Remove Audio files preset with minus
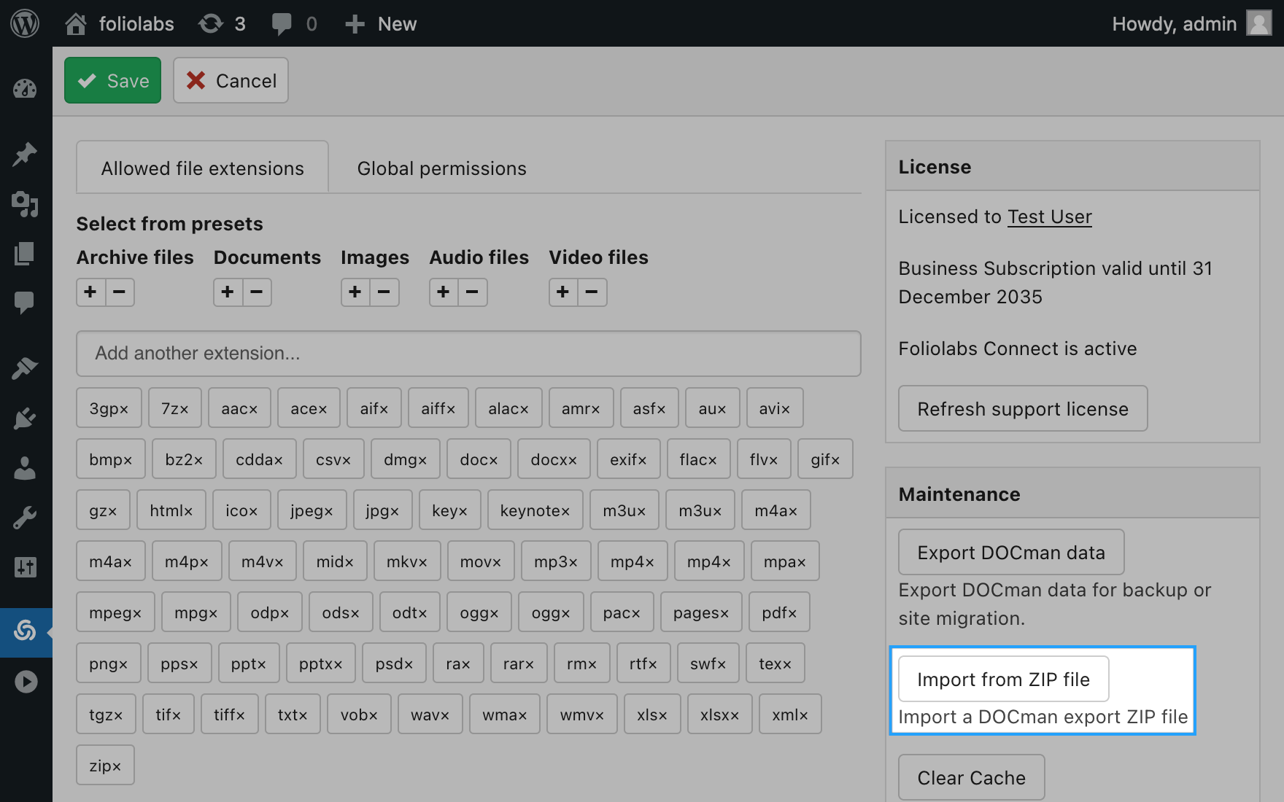1284x802 pixels. 473,292
